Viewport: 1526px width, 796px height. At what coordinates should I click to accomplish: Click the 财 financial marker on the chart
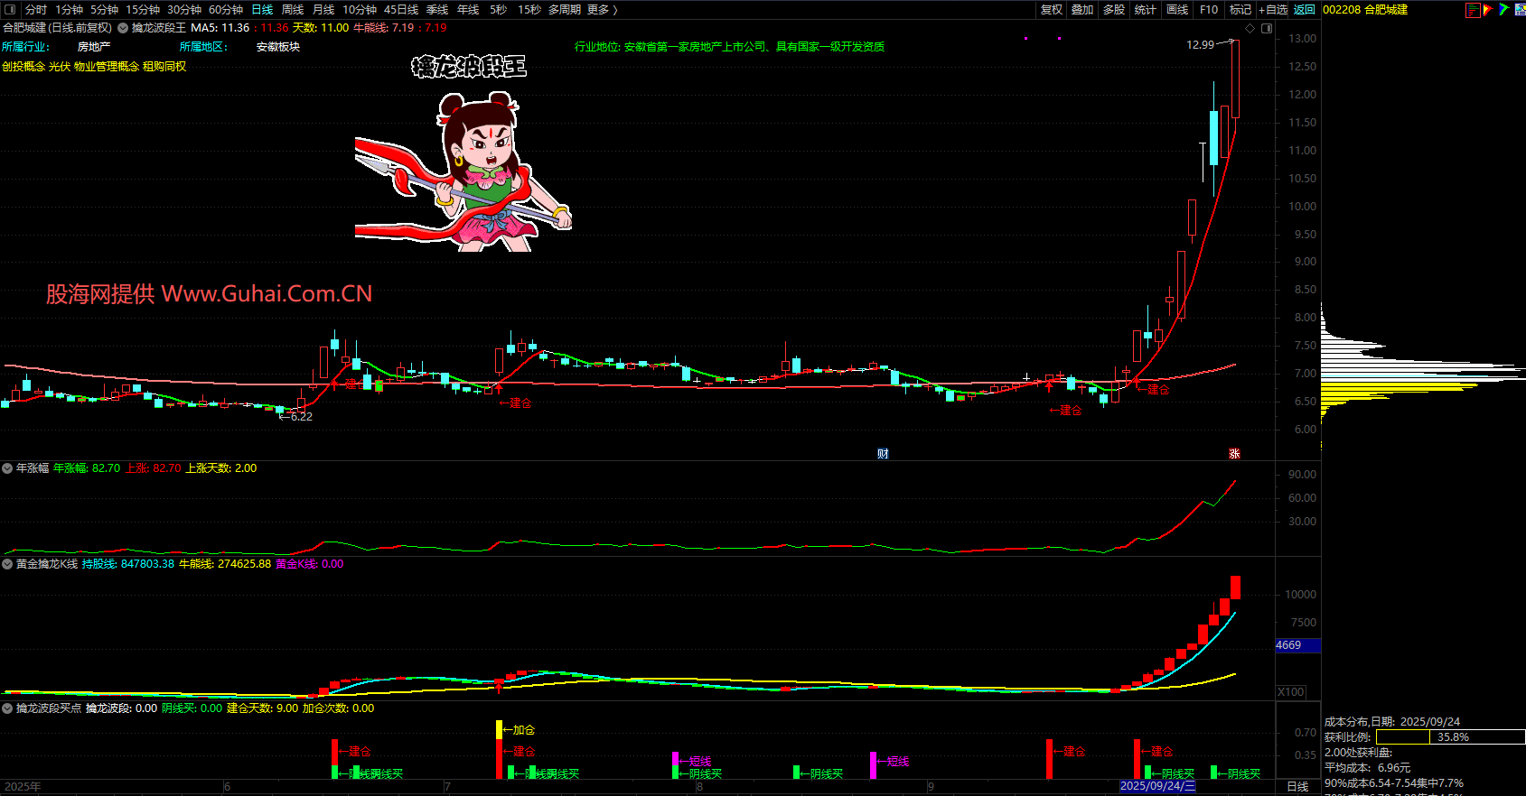pyautogui.click(x=883, y=454)
